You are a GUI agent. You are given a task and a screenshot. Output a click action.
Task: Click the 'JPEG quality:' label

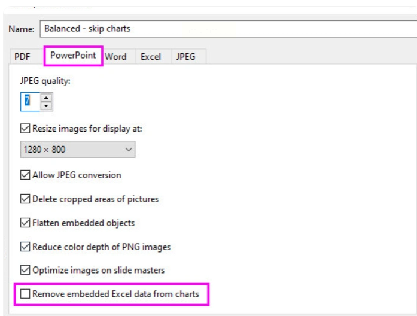coord(45,81)
